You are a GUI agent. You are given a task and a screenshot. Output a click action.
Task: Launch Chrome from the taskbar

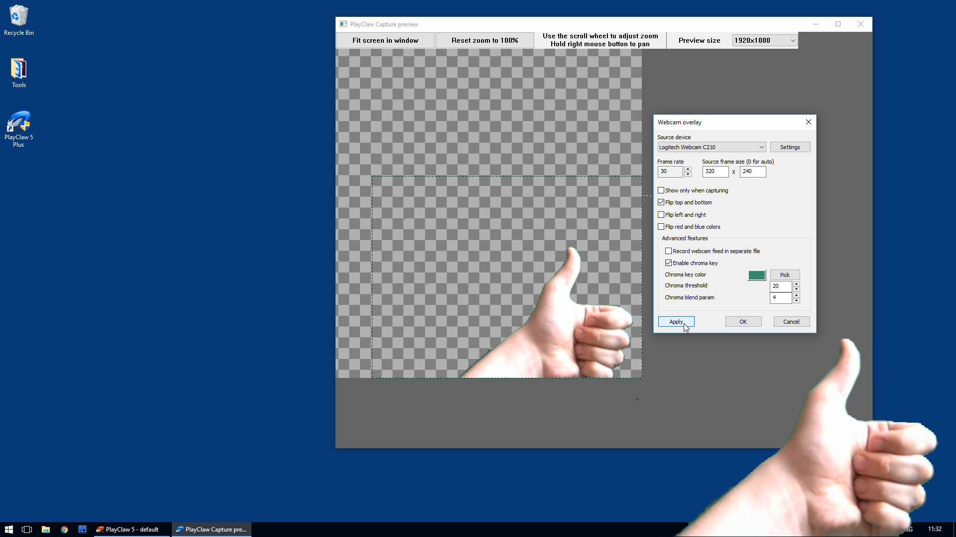[64, 530]
